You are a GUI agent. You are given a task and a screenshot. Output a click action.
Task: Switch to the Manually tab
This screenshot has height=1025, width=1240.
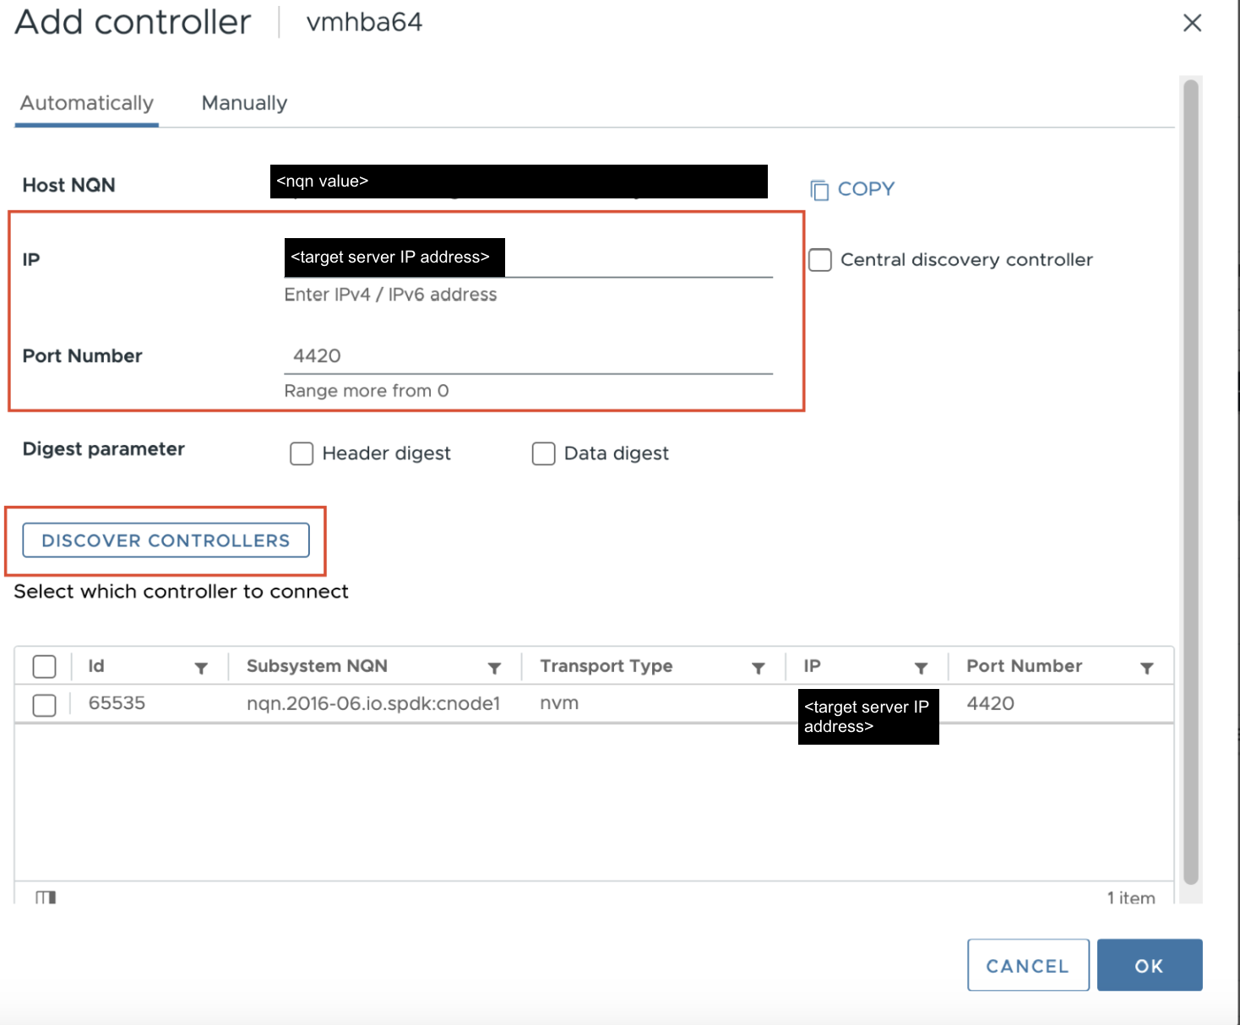click(x=244, y=103)
